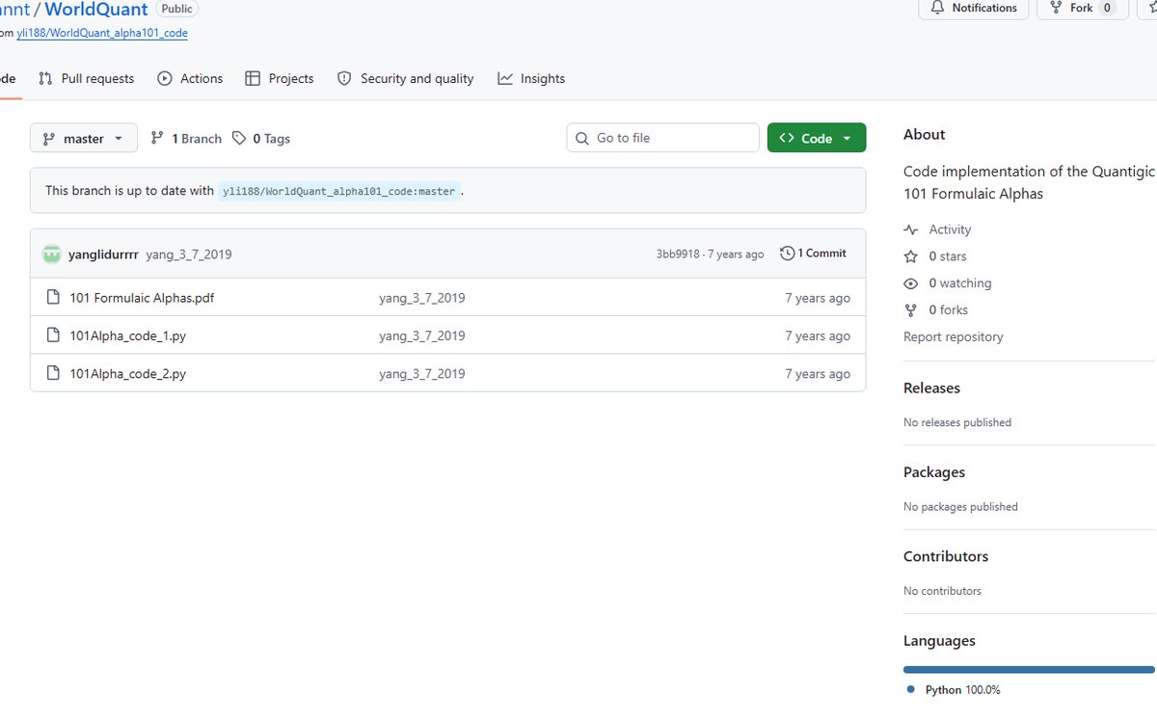Click '7 years ago' in 101Alpha_code_1.py row
1157x723 pixels.
[818, 335]
